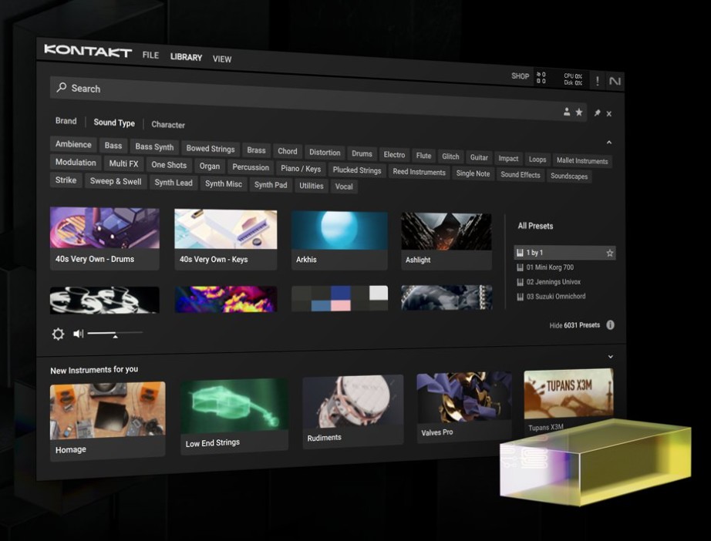Open the FILE menu

coord(150,55)
